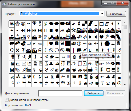Click the Webdings font combo box
The height and width of the screenshot is (111, 131).
coord(62,14)
